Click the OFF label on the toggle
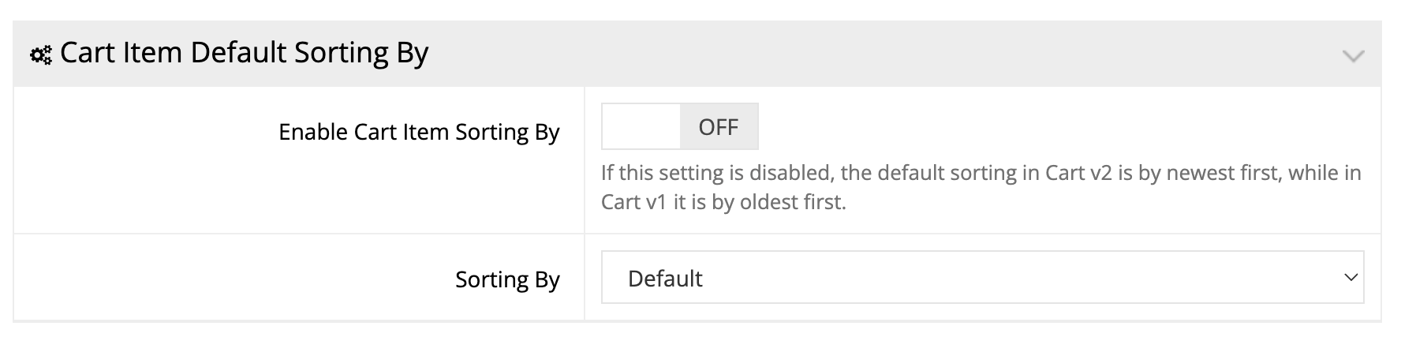The image size is (1401, 341). click(718, 127)
